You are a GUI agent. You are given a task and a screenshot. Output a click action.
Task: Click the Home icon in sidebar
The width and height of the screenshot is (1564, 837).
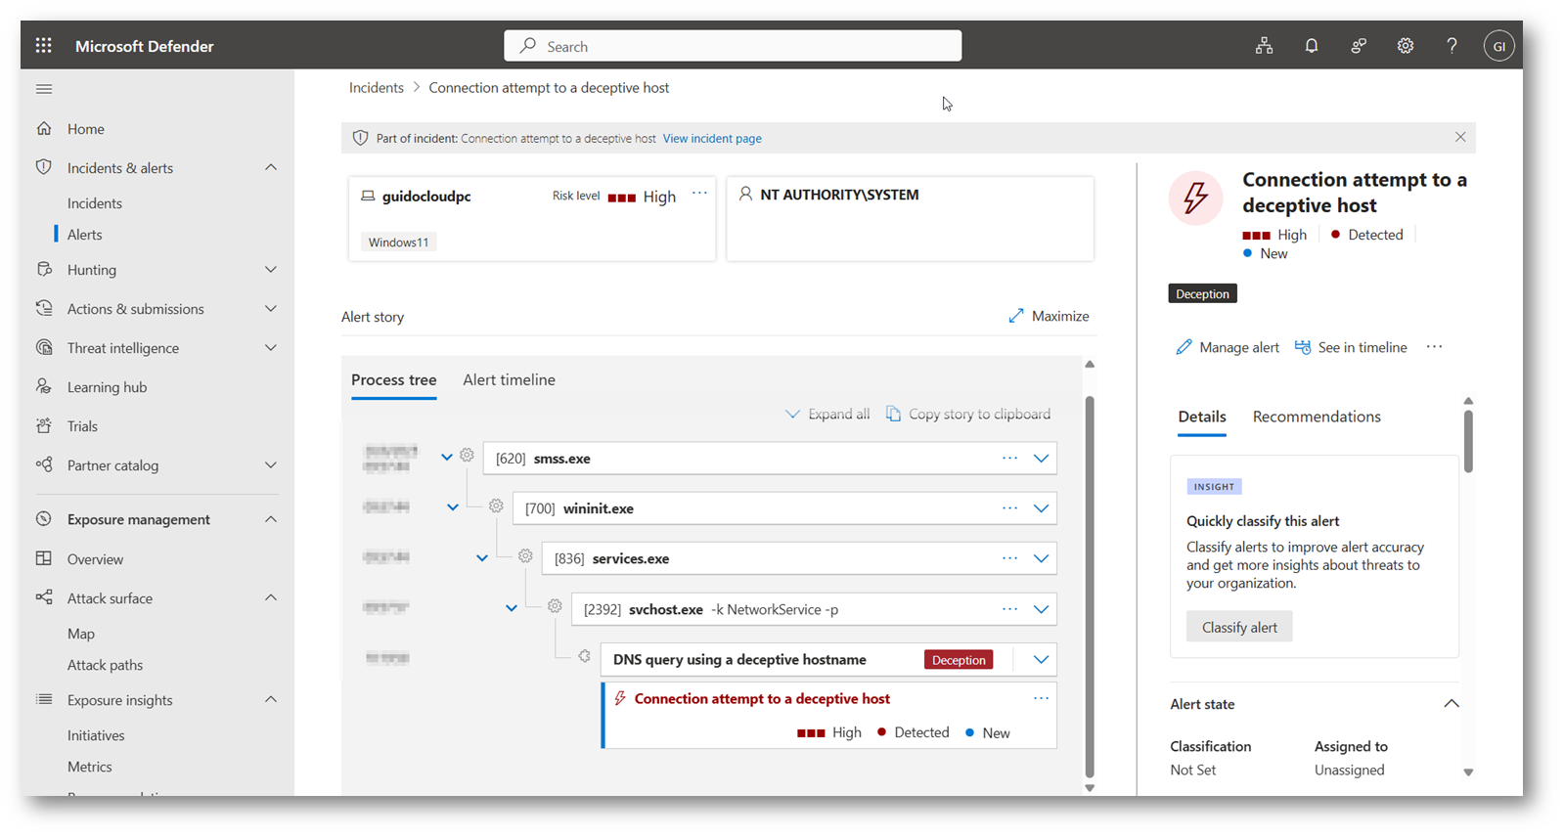[44, 128]
